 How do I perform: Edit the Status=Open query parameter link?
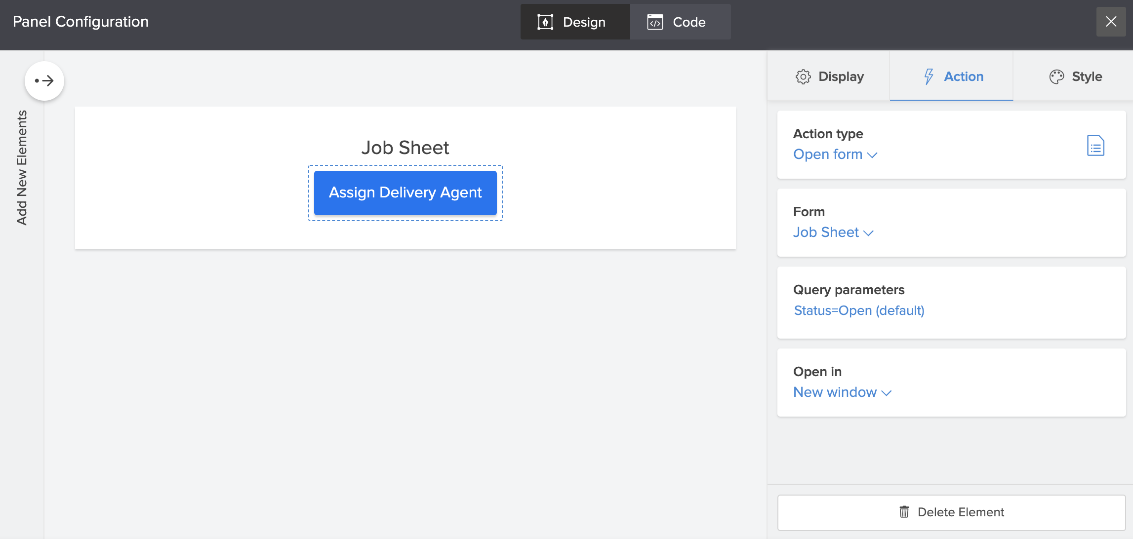[859, 310]
